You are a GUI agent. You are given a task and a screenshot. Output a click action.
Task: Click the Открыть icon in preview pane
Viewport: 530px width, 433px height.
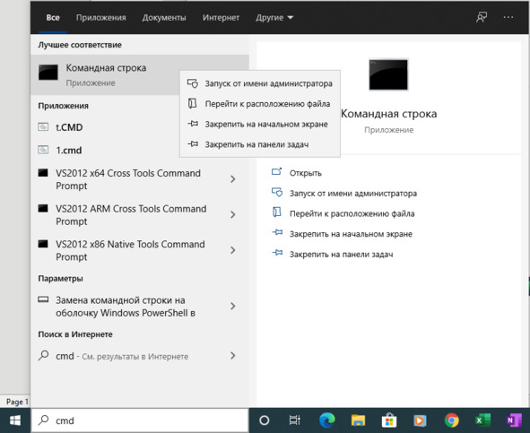[277, 172]
